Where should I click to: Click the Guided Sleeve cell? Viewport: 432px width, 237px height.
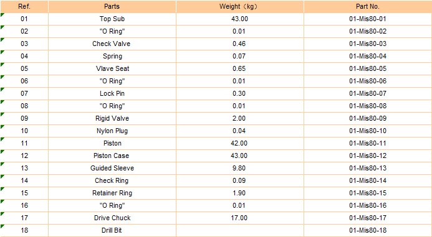[x=112, y=168]
